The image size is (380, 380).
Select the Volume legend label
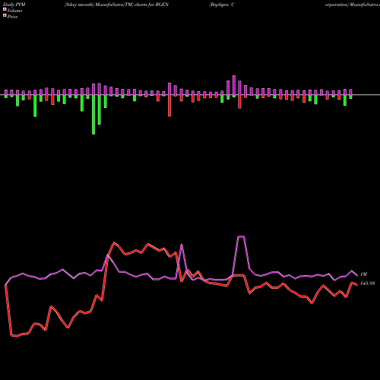click(x=14, y=11)
